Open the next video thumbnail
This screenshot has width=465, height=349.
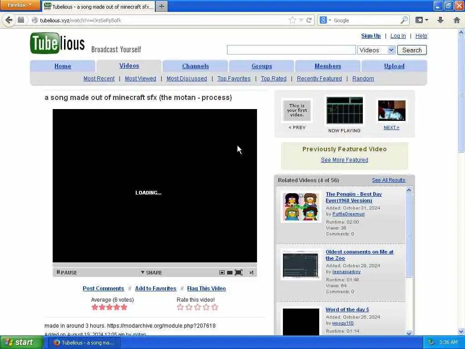tap(391, 111)
